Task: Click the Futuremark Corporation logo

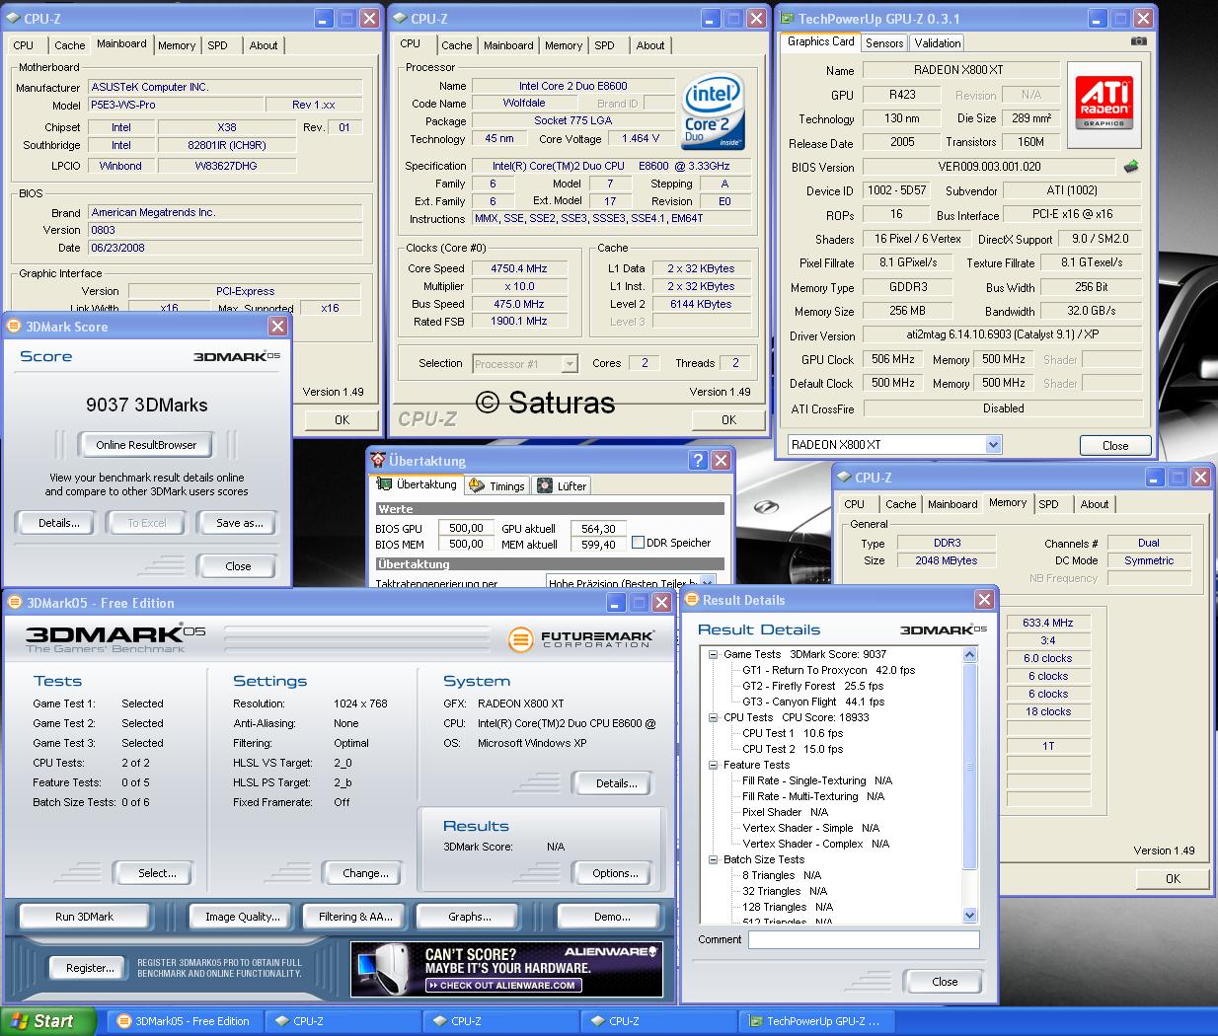Action: tap(581, 638)
